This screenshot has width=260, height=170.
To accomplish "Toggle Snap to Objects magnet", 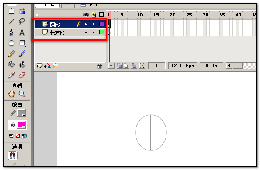I will (13, 156).
